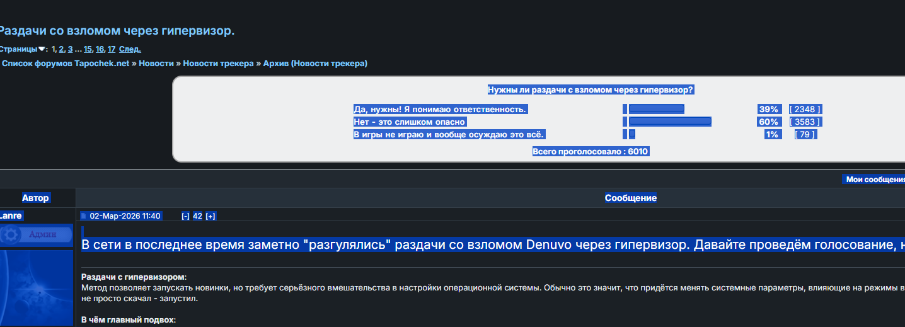Expand the Страницы page dropdown arrow

tap(42, 49)
